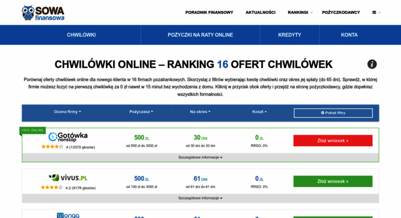This screenshot has width=401, height=218.
Task: Click the Sowa Finansowa owl logo
Action: (43, 12)
